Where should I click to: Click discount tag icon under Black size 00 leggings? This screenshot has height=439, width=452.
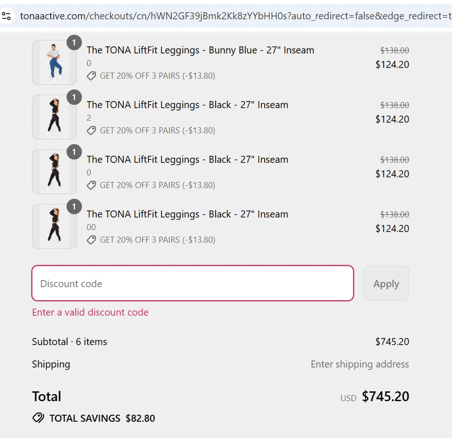click(91, 240)
